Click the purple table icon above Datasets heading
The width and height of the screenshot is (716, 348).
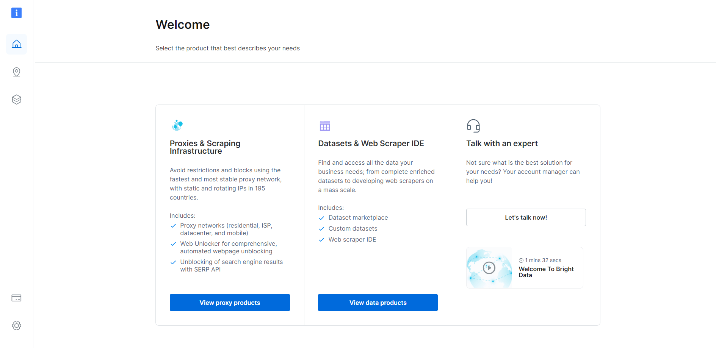coord(325,125)
